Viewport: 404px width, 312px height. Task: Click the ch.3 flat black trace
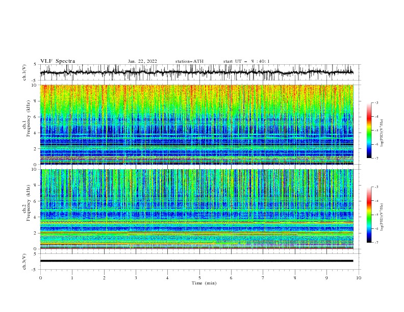(196, 261)
